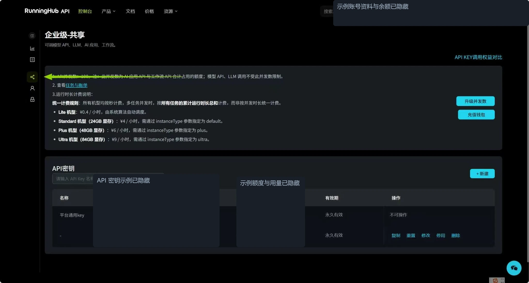
Task: Open the 文档 nav item
Action: point(130,11)
